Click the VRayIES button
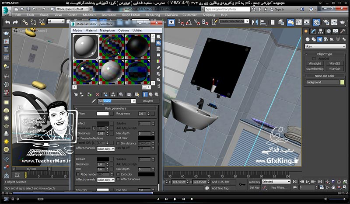This screenshot has height=204, width=350. (335, 63)
